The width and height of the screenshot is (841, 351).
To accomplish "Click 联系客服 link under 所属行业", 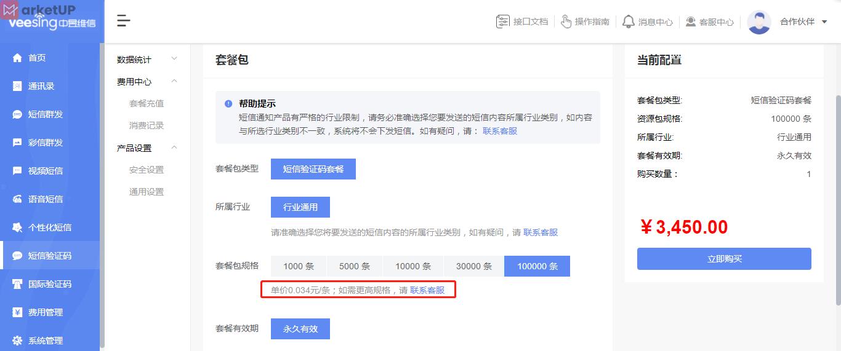I will tap(541, 232).
